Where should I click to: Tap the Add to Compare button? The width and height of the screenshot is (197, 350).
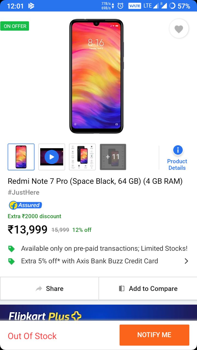click(x=148, y=288)
